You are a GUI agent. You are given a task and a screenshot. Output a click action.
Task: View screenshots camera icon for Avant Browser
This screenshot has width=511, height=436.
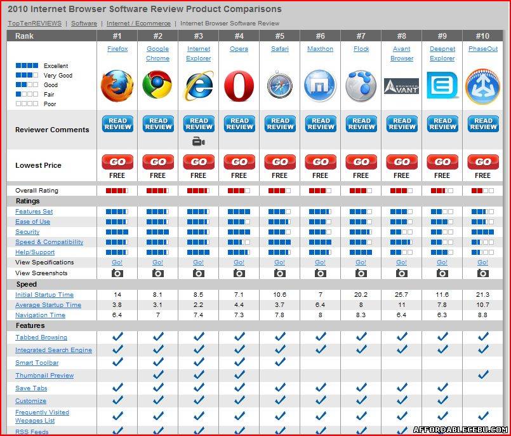point(401,273)
